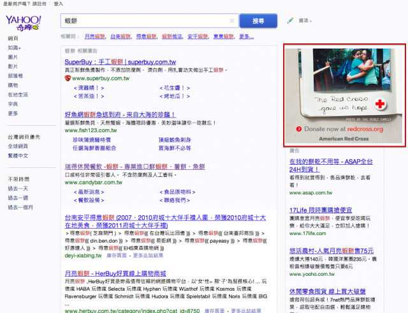
Task: Filter results by 全球網頁
Action: coord(18,146)
